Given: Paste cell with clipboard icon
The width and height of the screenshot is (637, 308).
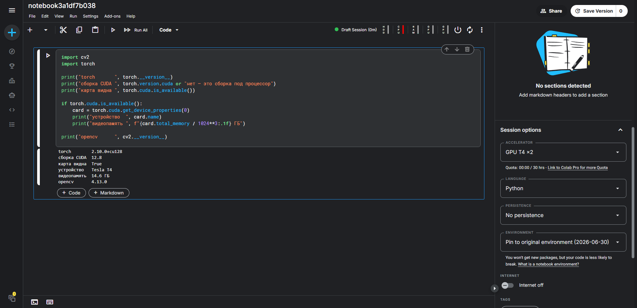Looking at the screenshot, I should tap(95, 30).
